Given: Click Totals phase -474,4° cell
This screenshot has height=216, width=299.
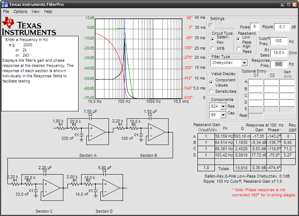Looking at the screenshot, I should 274,168.
